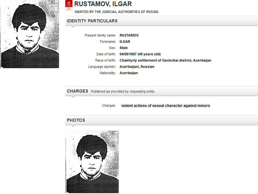Open the photo under the Photos section
258x194 pixels.
click(x=92, y=162)
